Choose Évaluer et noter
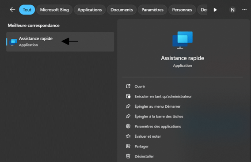 click(148, 136)
